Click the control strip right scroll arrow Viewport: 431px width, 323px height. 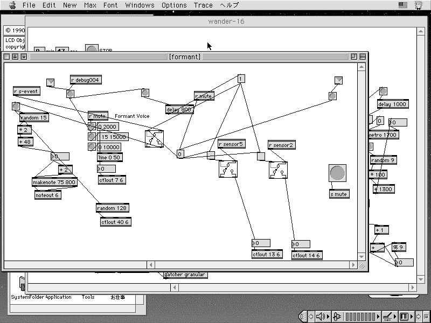tap(419, 317)
